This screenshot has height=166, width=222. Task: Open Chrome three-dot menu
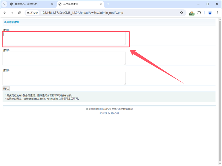[217, 13]
